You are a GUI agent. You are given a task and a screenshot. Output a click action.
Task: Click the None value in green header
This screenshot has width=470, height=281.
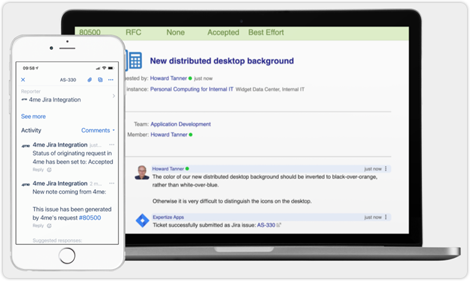pyautogui.click(x=176, y=32)
